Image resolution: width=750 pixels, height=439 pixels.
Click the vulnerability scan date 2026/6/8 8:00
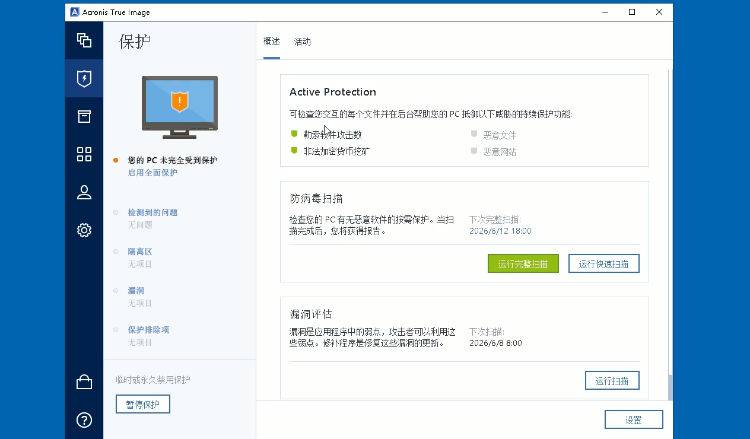click(x=495, y=343)
